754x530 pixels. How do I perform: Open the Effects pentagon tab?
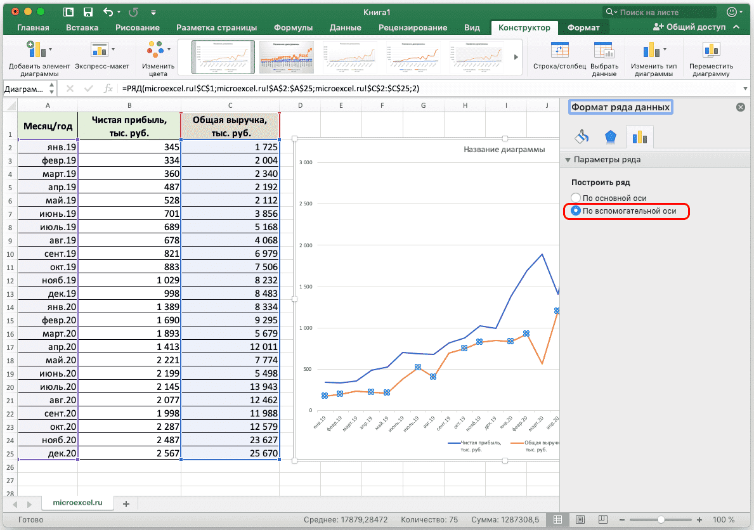(x=610, y=136)
